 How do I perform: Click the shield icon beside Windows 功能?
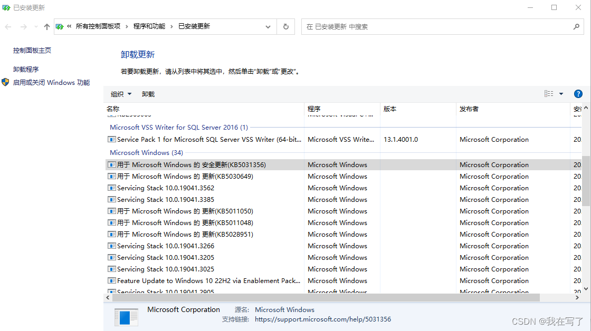pos(5,82)
